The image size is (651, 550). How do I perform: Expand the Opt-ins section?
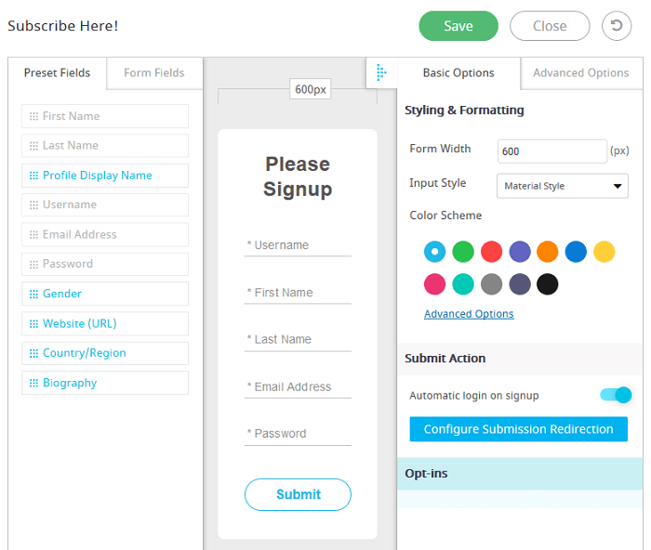click(x=520, y=474)
